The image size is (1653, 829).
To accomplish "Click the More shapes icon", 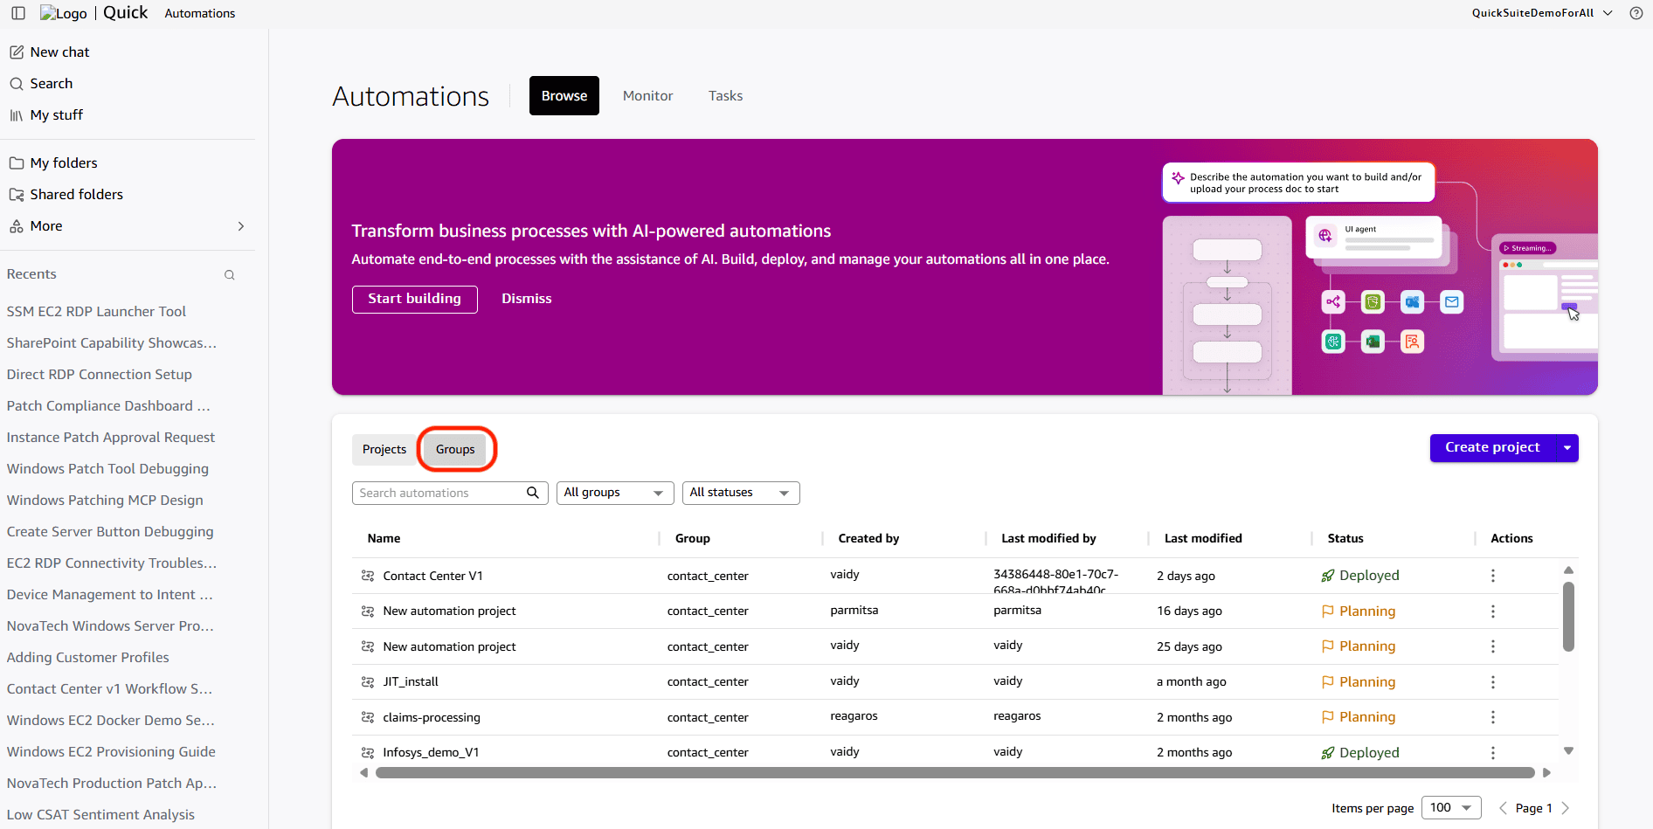I will click(17, 226).
